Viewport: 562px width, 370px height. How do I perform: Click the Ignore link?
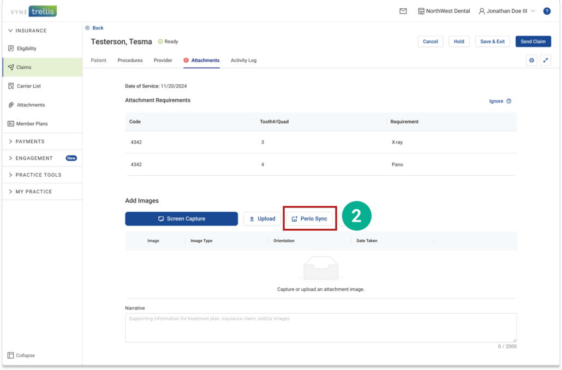[x=496, y=101]
